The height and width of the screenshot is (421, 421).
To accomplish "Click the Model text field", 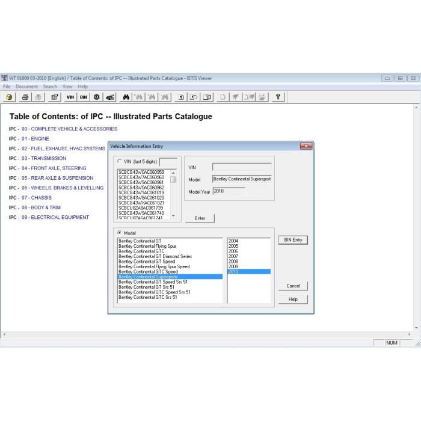I will [x=242, y=179].
